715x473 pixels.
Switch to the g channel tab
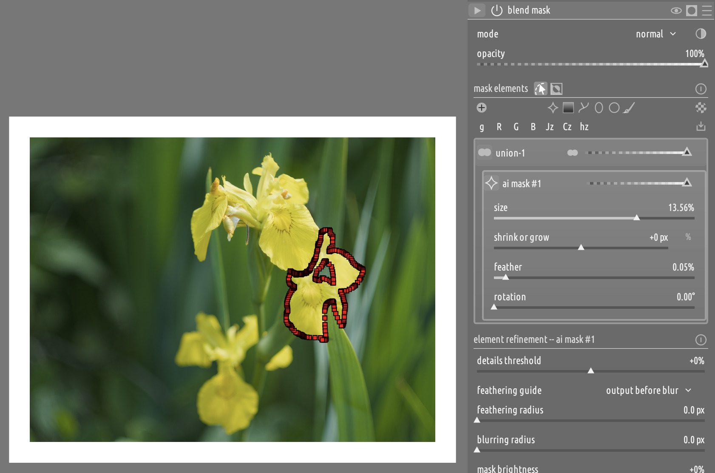point(482,127)
